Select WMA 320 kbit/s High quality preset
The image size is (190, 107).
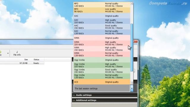point(102,43)
